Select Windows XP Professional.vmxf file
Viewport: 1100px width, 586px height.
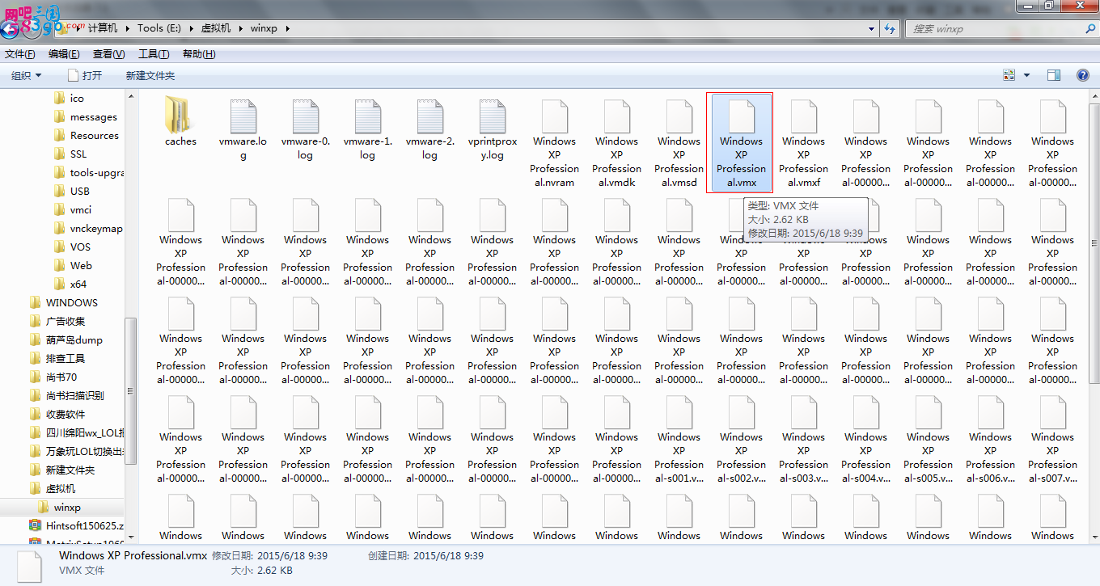(x=803, y=143)
